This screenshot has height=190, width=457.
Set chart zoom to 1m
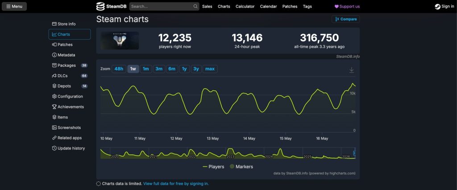pyautogui.click(x=146, y=69)
